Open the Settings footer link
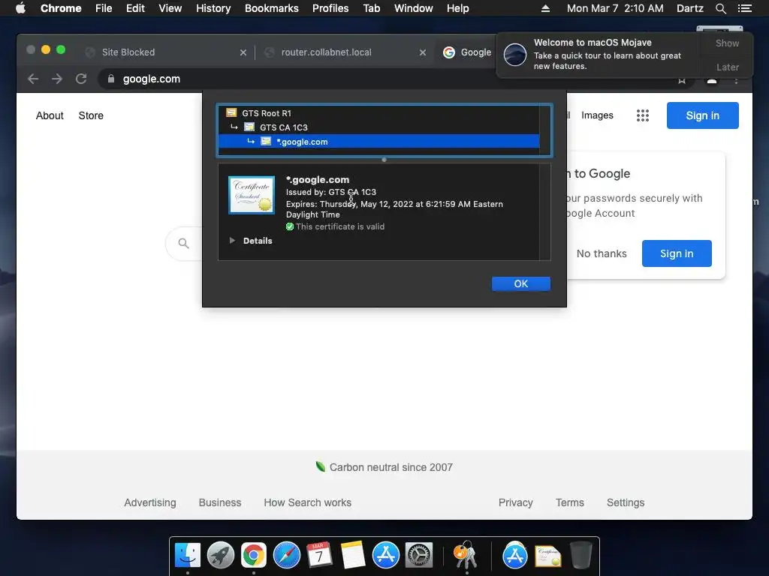This screenshot has width=769, height=576. pos(626,502)
